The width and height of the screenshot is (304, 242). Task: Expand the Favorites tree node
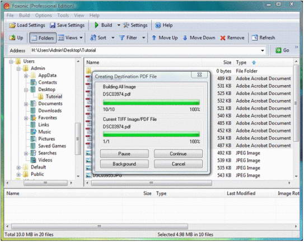click(26, 118)
